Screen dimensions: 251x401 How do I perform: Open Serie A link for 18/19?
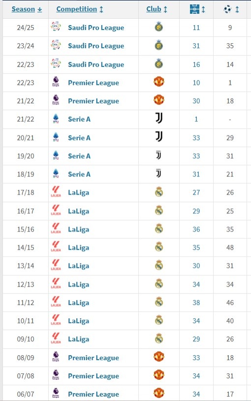[x=79, y=174]
